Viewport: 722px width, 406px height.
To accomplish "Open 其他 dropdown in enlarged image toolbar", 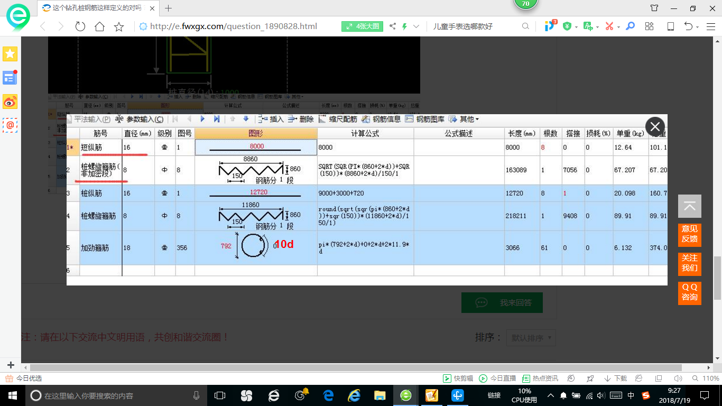I will [x=464, y=119].
